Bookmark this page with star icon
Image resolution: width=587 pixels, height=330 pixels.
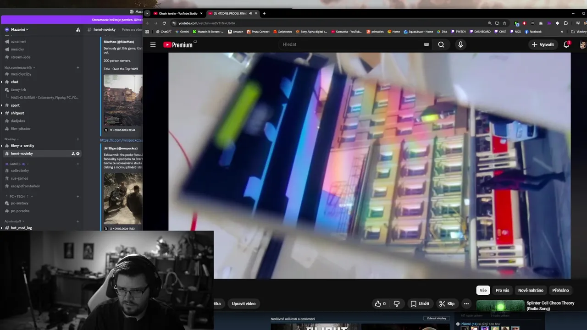click(x=504, y=23)
